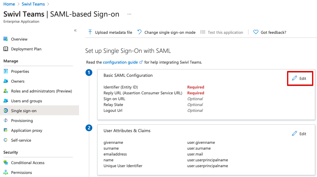Click the Unique User Identifier label
The width and height of the screenshot is (317, 177).
tap(123, 166)
